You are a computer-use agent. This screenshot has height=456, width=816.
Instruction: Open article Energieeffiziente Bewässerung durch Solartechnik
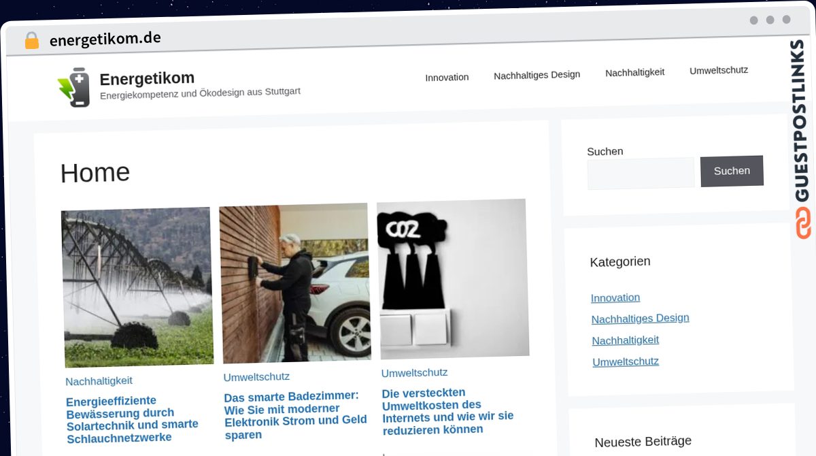[133, 419]
